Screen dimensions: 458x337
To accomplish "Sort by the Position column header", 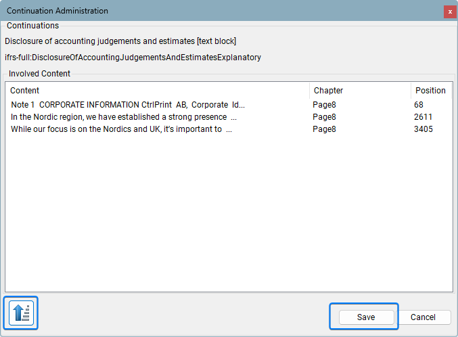I will pyautogui.click(x=430, y=91).
